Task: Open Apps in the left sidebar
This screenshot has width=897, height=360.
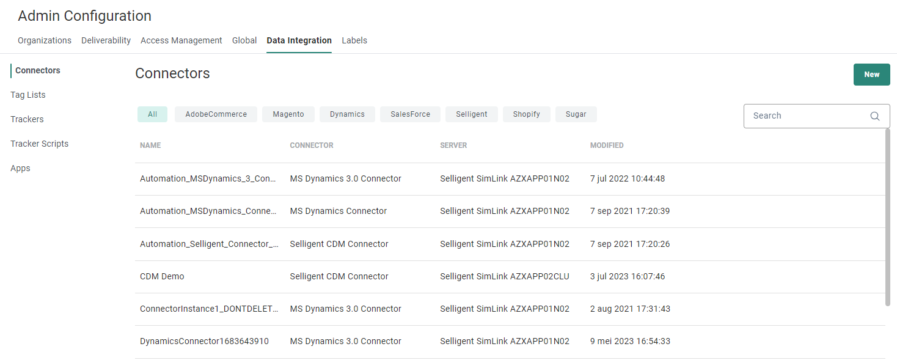Action: [x=20, y=168]
